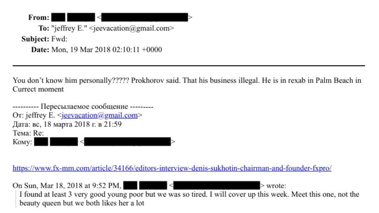Click the redacted email after "Кому:"

[x=127, y=142]
